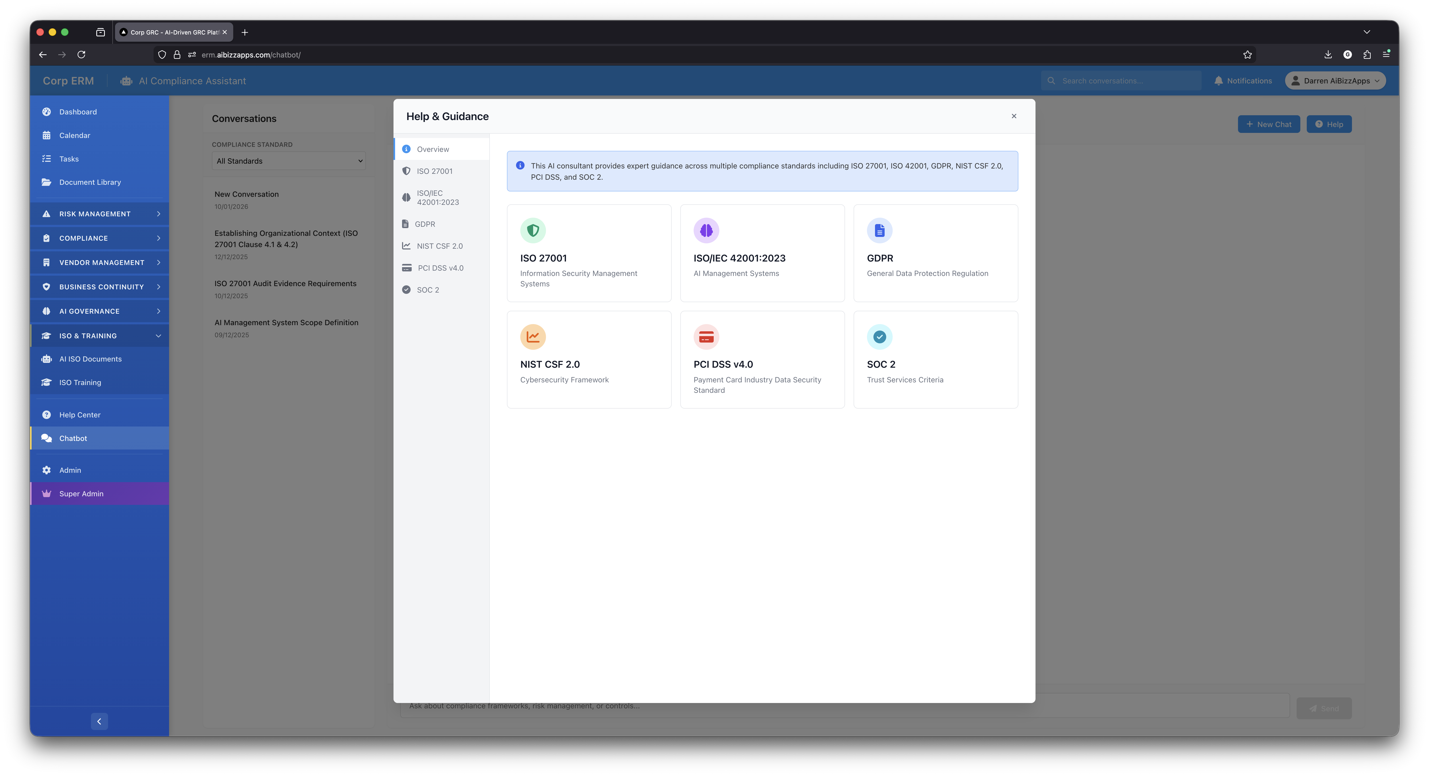Click the purple brain ISO/IEC 42001:2023 icon
The width and height of the screenshot is (1429, 776).
pyautogui.click(x=706, y=230)
